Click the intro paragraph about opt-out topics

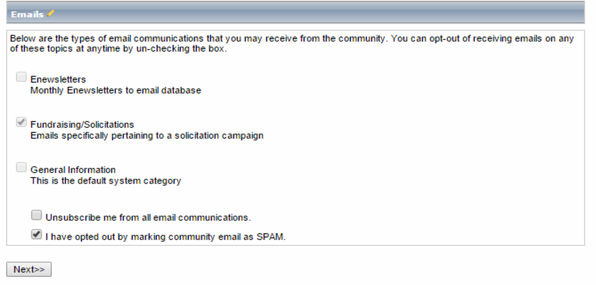point(292,44)
